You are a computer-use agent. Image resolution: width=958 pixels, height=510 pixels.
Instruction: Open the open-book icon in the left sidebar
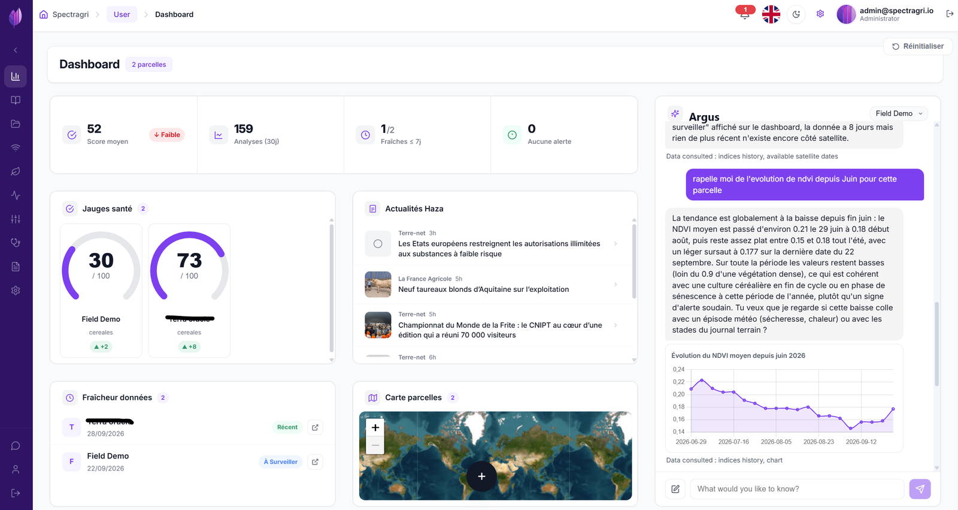tap(16, 100)
